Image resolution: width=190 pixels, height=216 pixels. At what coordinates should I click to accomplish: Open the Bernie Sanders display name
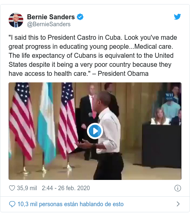[x=51, y=17]
